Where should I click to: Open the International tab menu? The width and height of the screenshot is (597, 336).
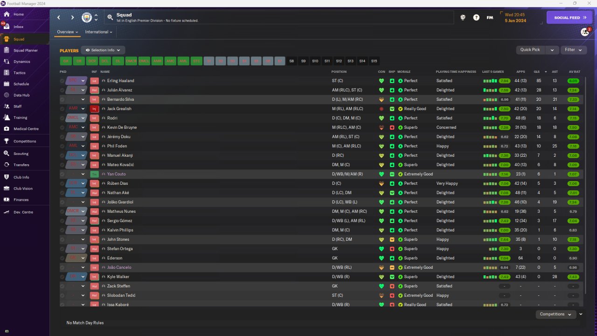(x=99, y=32)
